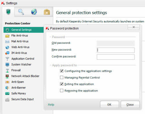
Task: Close Password protection dialog with X
Action: click(x=134, y=27)
